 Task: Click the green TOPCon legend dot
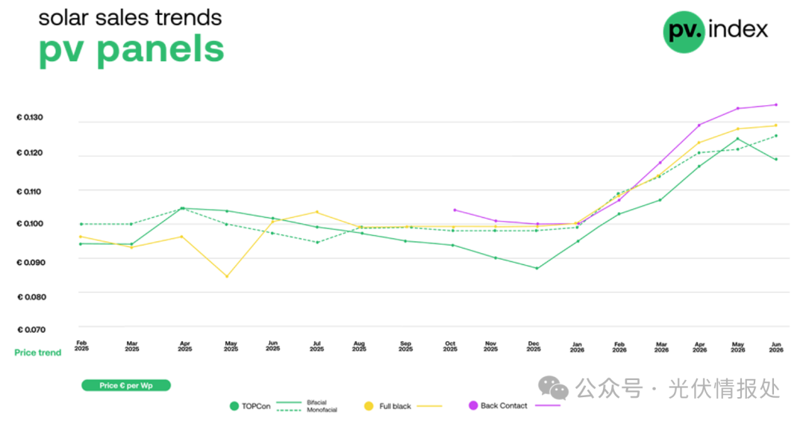pyautogui.click(x=234, y=406)
